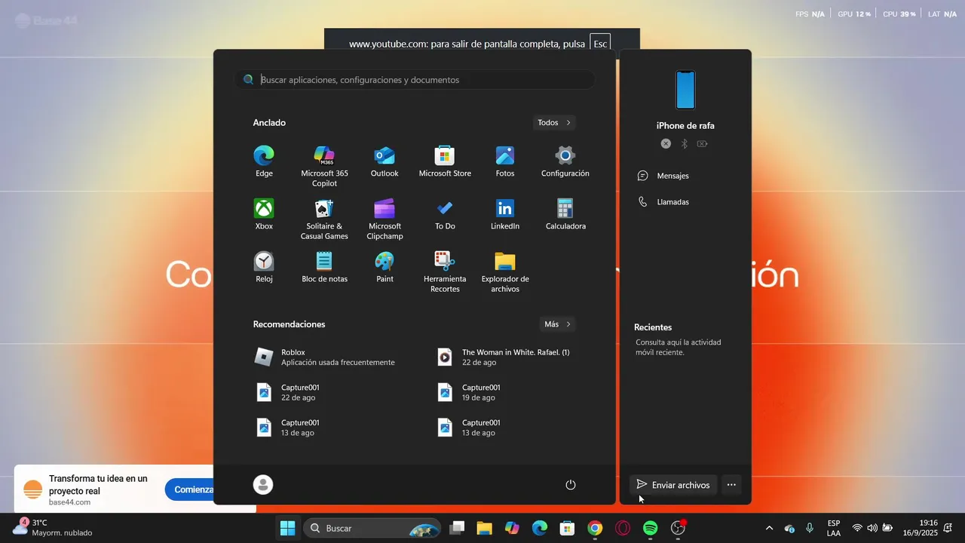Image resolution: width=965 pixels, height=543 pixels.
Task: Click the ESP LAA language indicator
Action: tap(834, 528)
